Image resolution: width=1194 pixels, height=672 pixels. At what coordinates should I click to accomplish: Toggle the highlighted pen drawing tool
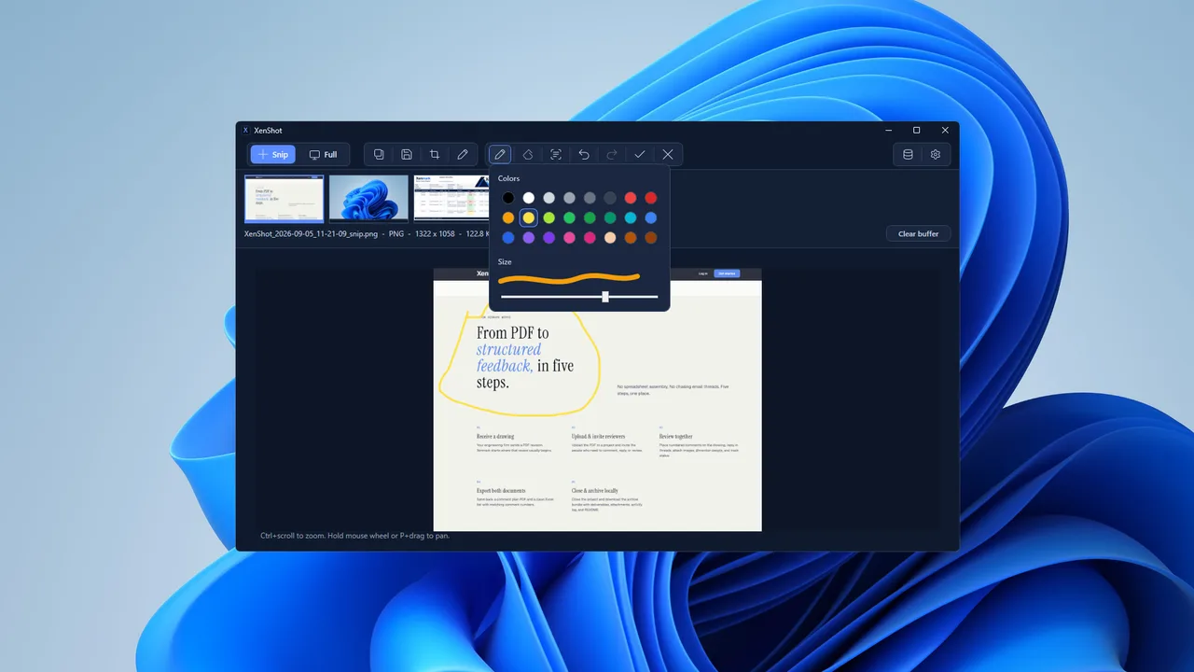point(500,155)
